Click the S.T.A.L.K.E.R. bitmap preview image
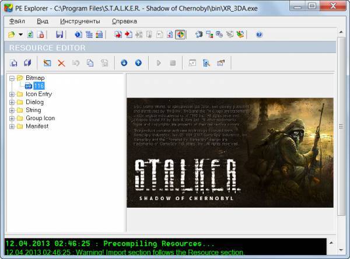 click(230, 153)
